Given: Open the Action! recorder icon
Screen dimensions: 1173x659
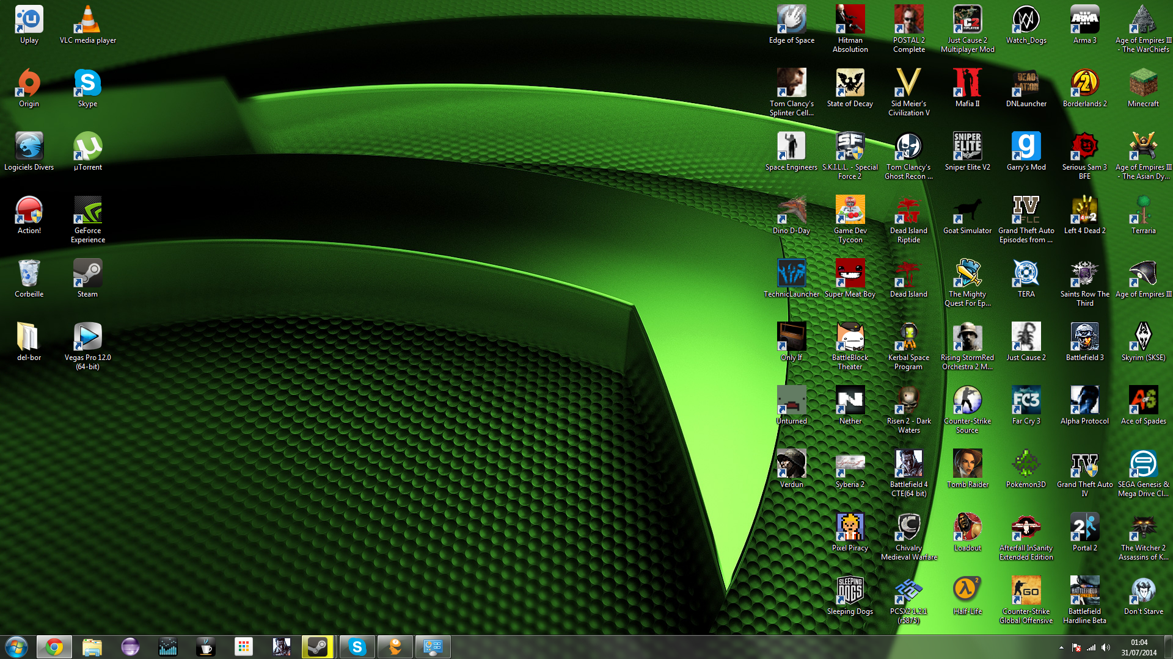Looking at the screenshot, I should [x=29, y=215].
